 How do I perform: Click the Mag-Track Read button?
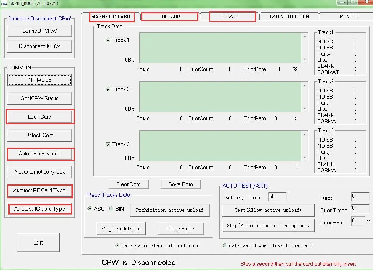pyautogui.click(x=121, y=229)
